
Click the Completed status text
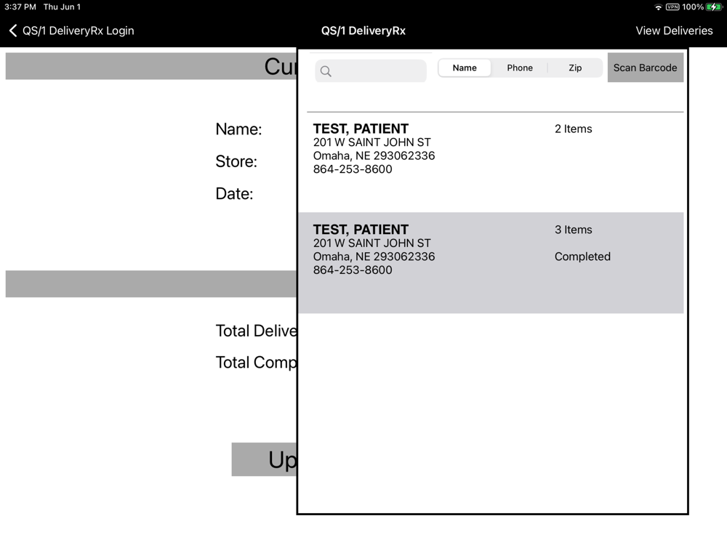tap(582, 257)
